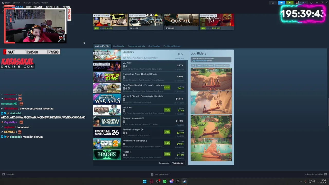Image resolution: width=329 pixels, height=185 pixels.
Task: Click the Log Riders preview panel title
Action: (198, 53)
